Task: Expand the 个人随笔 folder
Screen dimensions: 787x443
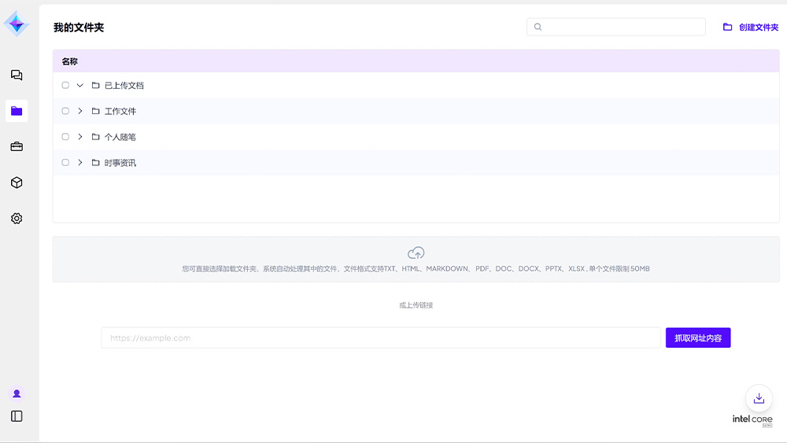Action: click(80, 137)
